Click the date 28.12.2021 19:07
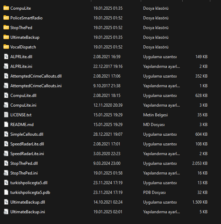221x224 pixels. pos(108,134)
